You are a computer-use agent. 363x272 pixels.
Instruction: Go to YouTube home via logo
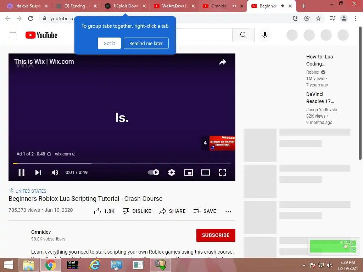41,35
